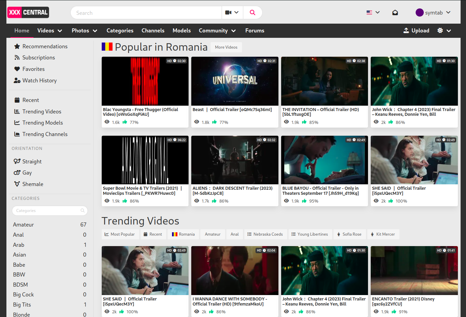Expand the symtab user account menu
Image resolution: width=466 pixels, height=317 pixels.
tap(433, 12)
